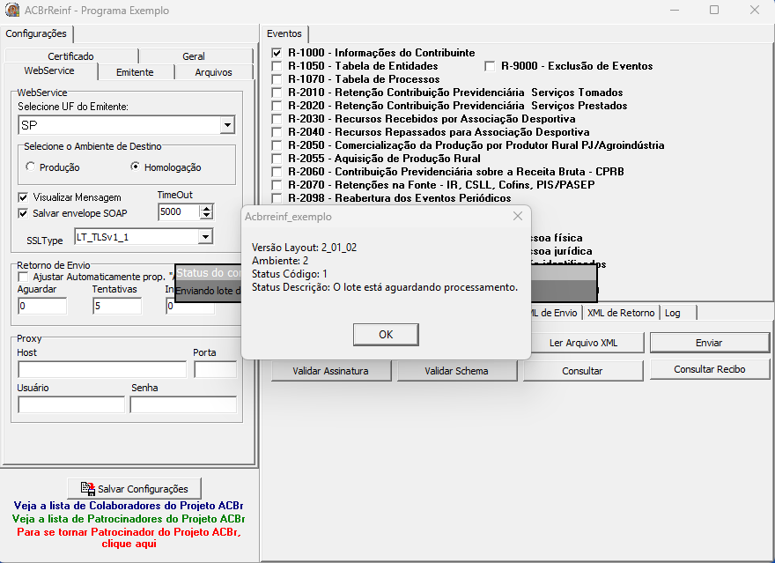Enable R-9000 Exclusão de Eventos checkbox

click(x=490, y=66)
